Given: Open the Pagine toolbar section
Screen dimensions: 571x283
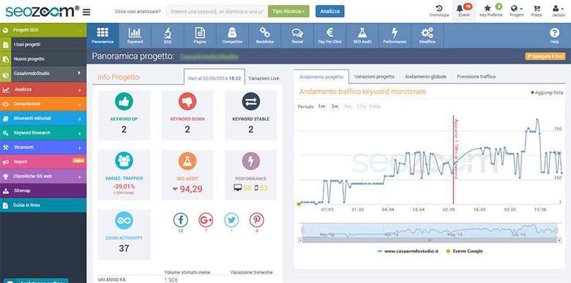Looking at the screenshot, I should tap(200, 35).
